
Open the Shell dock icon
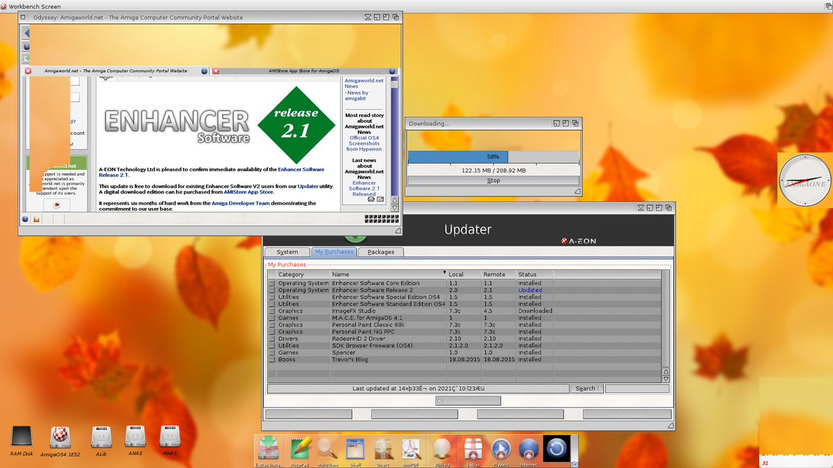(x=355, y=451)
